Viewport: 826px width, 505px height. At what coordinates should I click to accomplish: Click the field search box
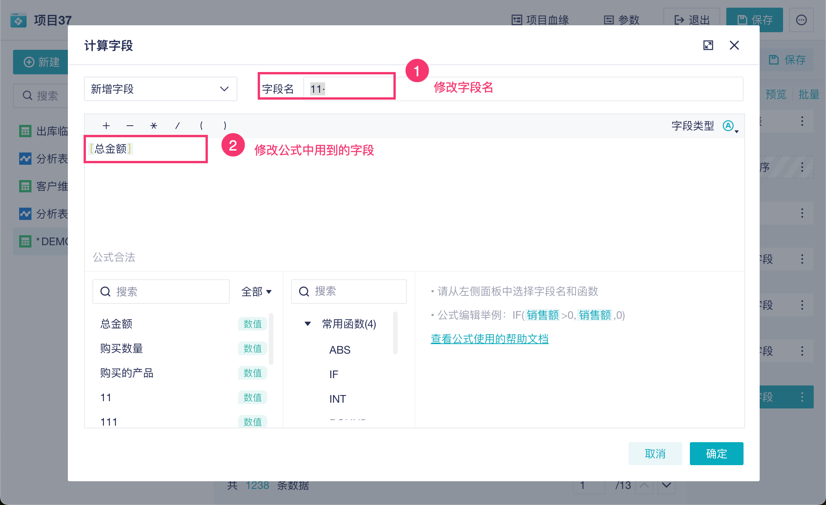tap(161, 292)
